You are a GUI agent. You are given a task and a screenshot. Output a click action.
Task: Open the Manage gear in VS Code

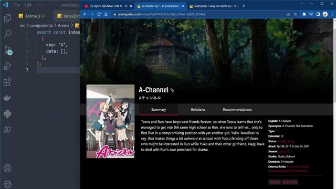[7, 184]
